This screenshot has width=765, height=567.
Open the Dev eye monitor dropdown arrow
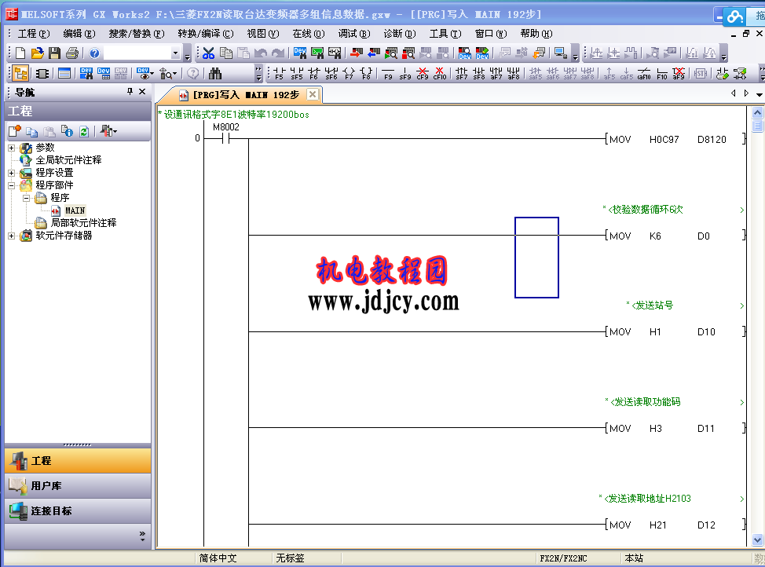click(152, 74)
